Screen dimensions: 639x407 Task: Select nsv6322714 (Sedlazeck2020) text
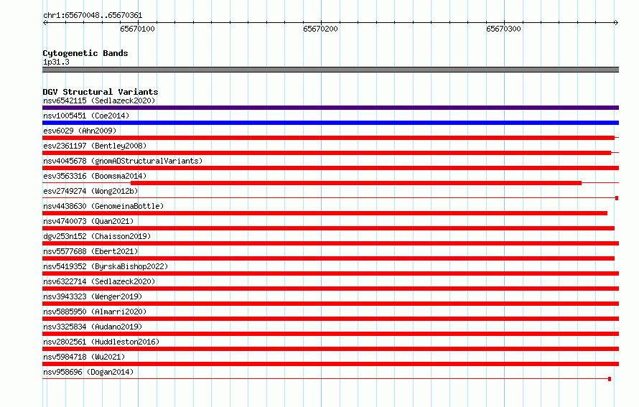(x=99, y=281)
